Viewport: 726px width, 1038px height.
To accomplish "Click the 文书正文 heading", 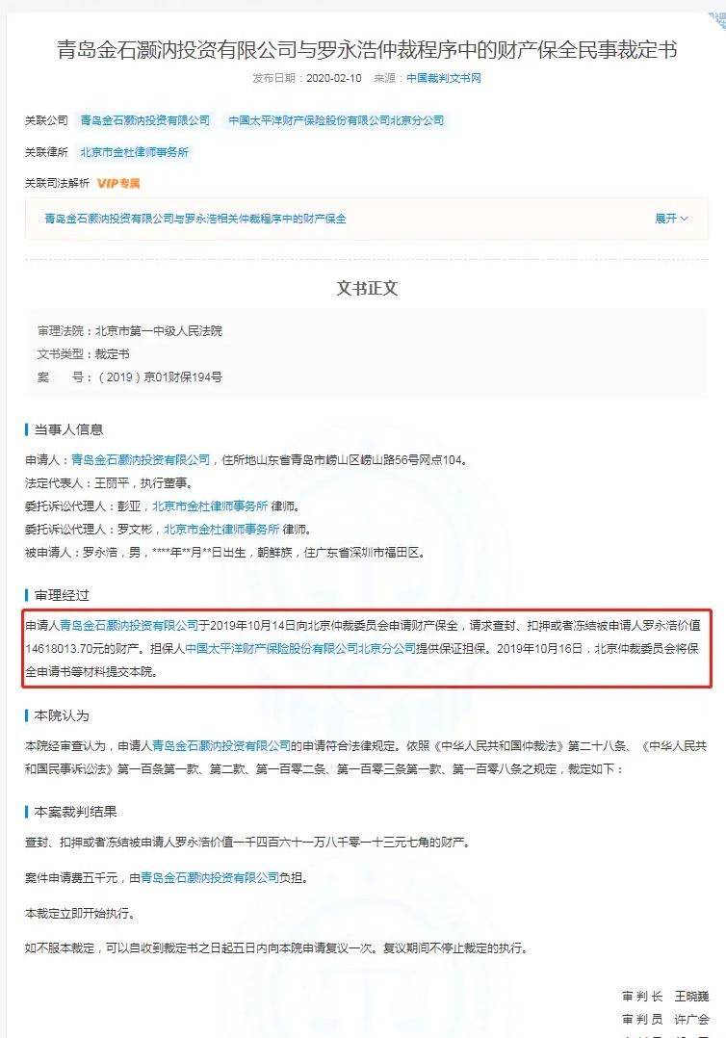I will pos(367,289).
